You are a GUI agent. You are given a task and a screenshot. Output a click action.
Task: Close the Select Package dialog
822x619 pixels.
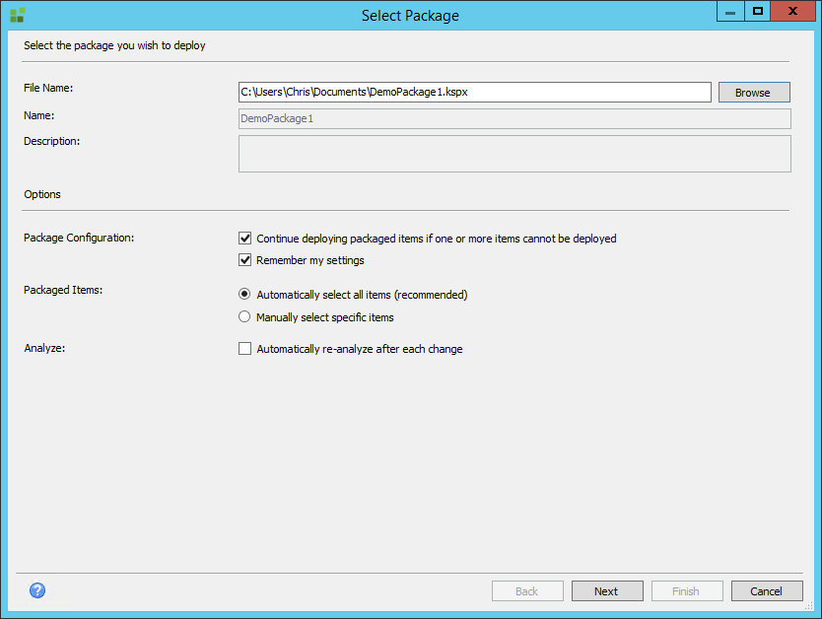(x=792, y=12)
